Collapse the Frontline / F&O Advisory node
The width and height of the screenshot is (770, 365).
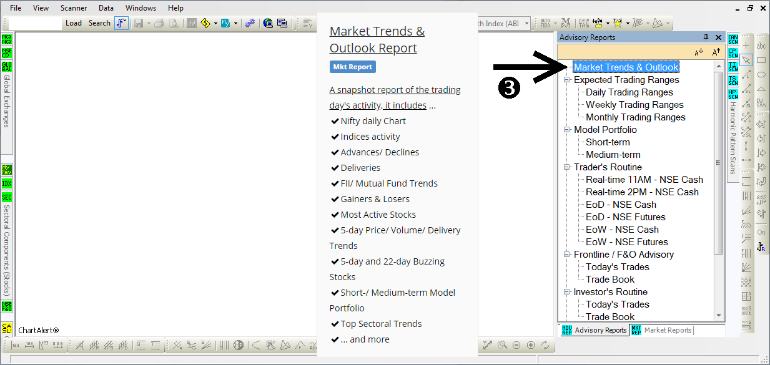point(566,255)
